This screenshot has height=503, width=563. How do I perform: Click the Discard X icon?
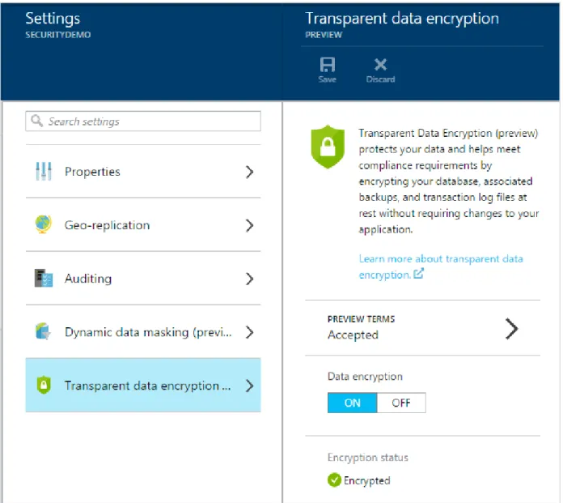click(x=380, y=65)
